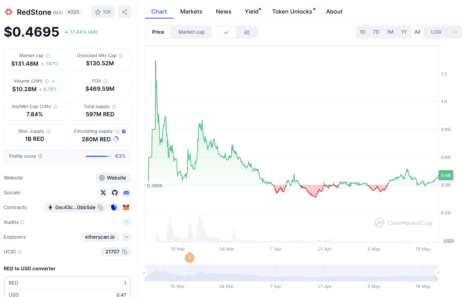Open the share options icon
The width and height of the screenshot is (464, 297).
[x=125, y=12]
